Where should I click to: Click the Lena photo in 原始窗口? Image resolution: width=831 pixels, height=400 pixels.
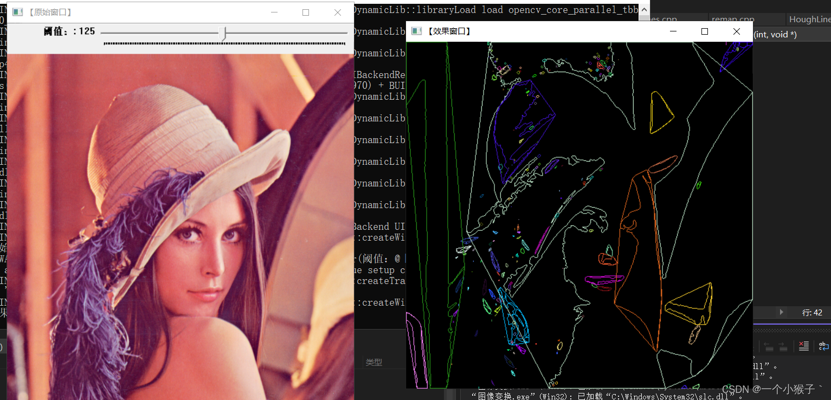tap(181, 227)
